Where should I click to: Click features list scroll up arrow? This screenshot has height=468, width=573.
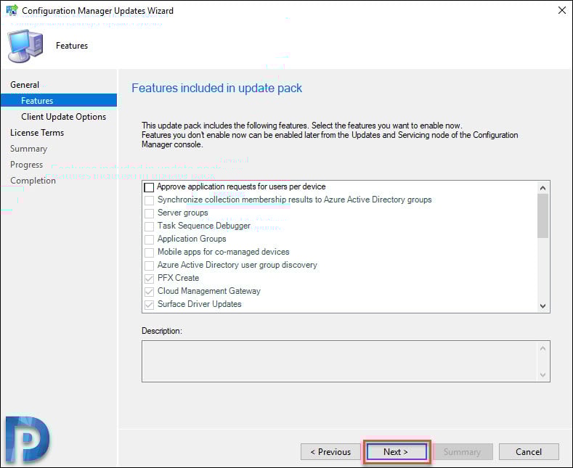click(542, 188)
